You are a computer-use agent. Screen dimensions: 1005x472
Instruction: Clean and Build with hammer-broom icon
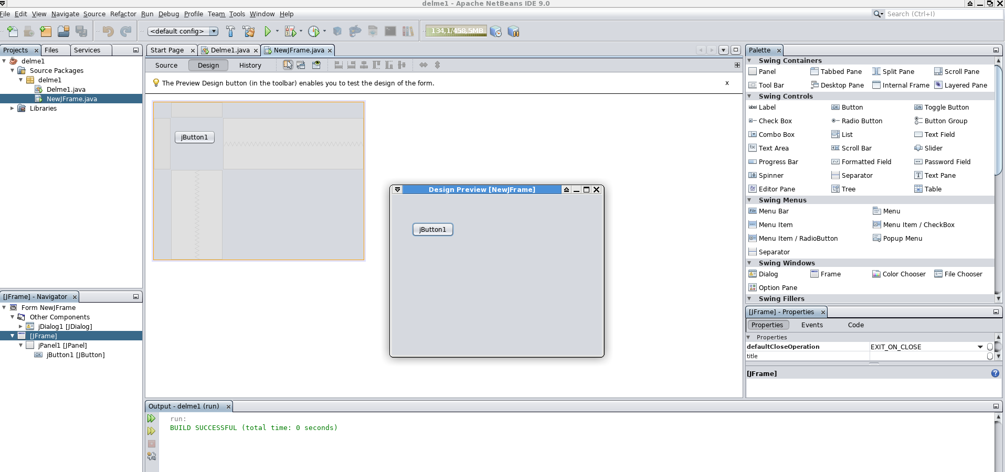(x=249, y=31)
